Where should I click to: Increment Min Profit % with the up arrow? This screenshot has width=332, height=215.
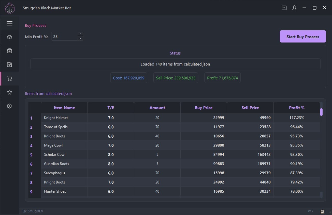[80, 34]
